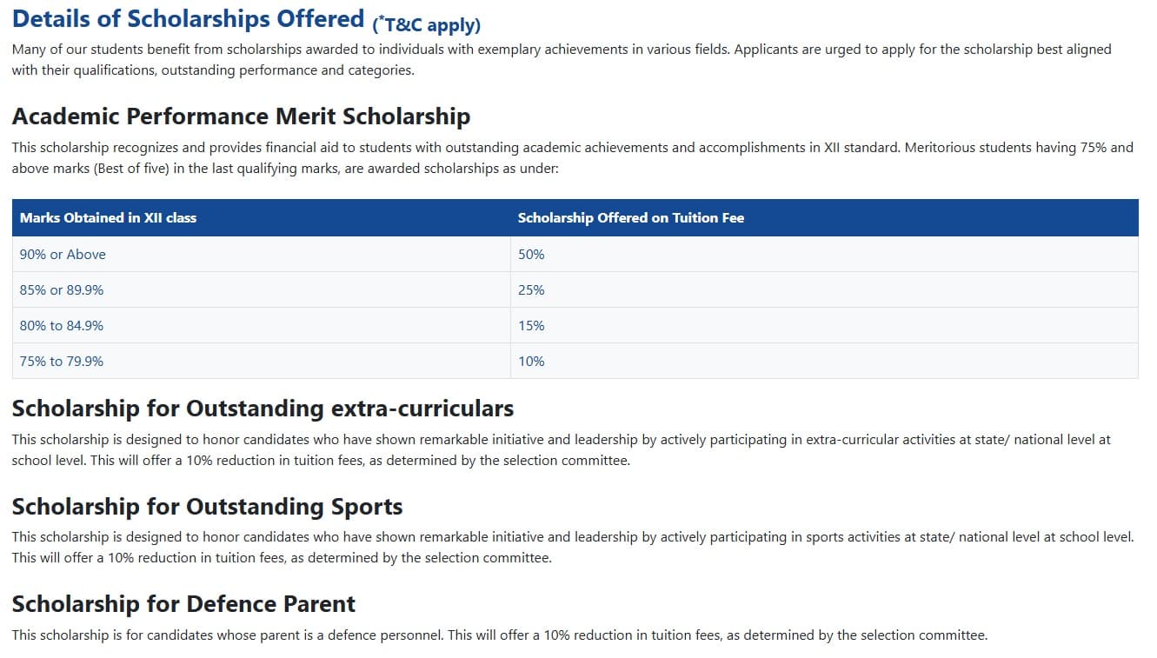Select the 25% scholarship value cell
This screenshot has height=658, width=1157.
tap(531, 290)
